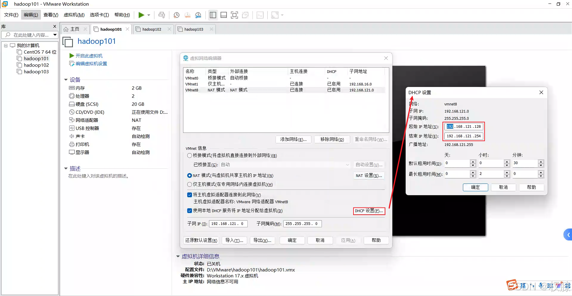Open the 帮助(H) menu
Viewport: 572px width, 296px height.
122,15
